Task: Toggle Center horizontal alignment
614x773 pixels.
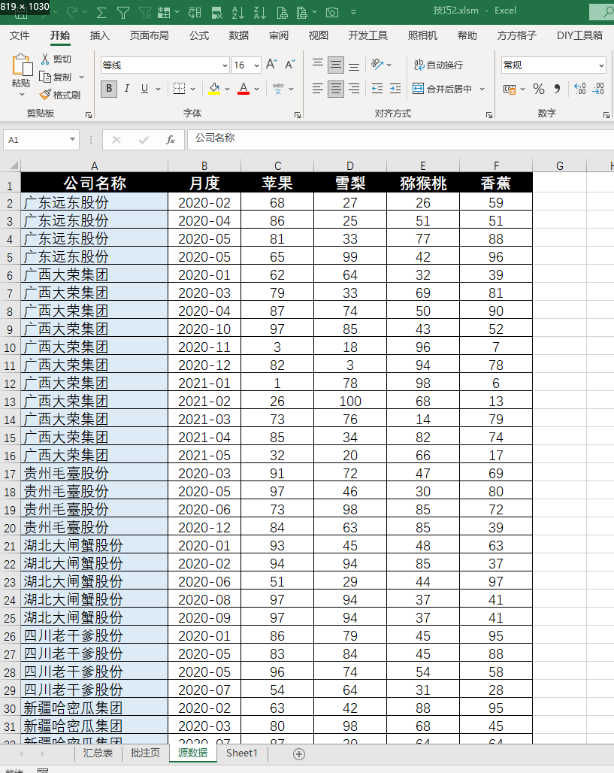Action: pos(336,89)
